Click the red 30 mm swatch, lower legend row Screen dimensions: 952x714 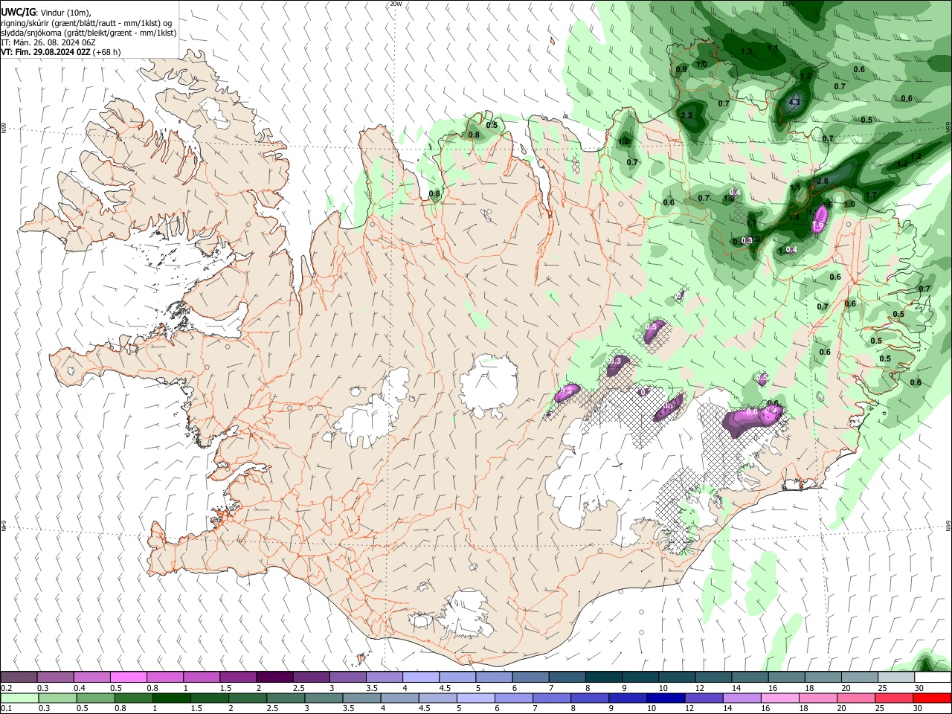[x=933, y=698]
